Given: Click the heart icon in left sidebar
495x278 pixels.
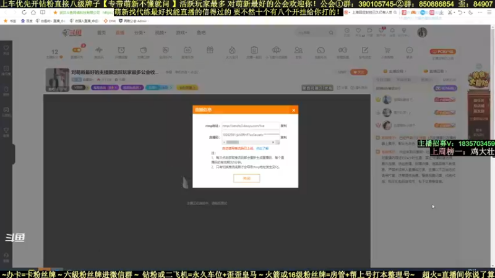Looking at the screenshot, I should [x=6, y=49].
